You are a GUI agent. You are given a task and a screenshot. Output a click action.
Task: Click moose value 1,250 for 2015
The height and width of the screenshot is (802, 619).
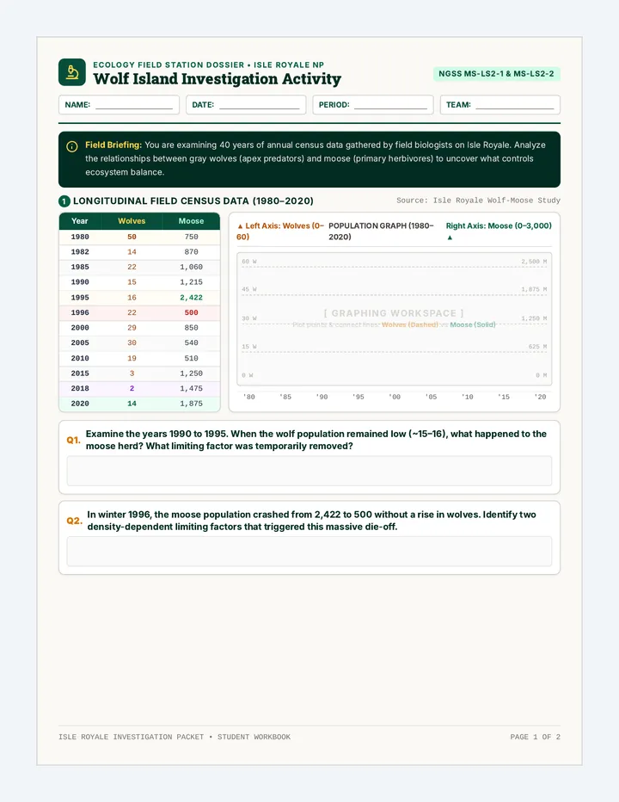pyautogui.click(x=191, y=373)
